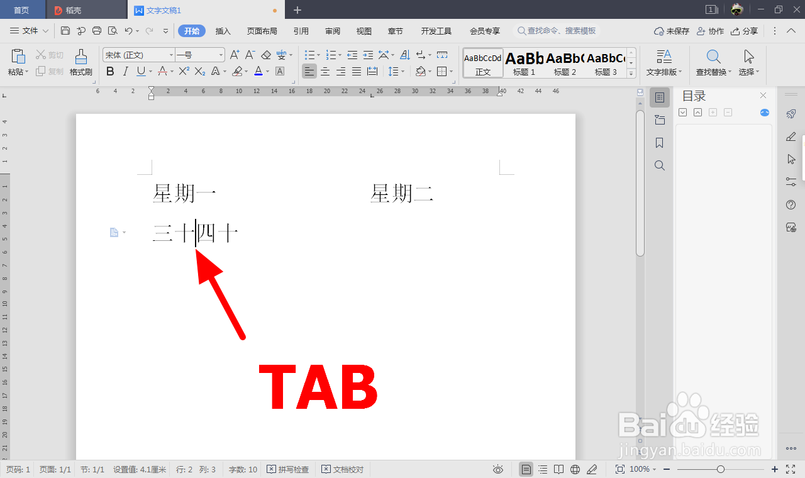Open the 宋体 font name dropdown
The width and height of the screenshot is (805, 478).
(x=171, y=54)
